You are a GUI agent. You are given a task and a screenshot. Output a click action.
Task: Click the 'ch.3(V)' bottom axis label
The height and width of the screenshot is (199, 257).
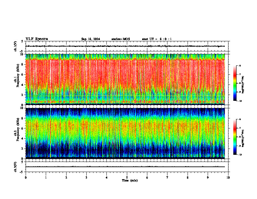click(15, 167)
